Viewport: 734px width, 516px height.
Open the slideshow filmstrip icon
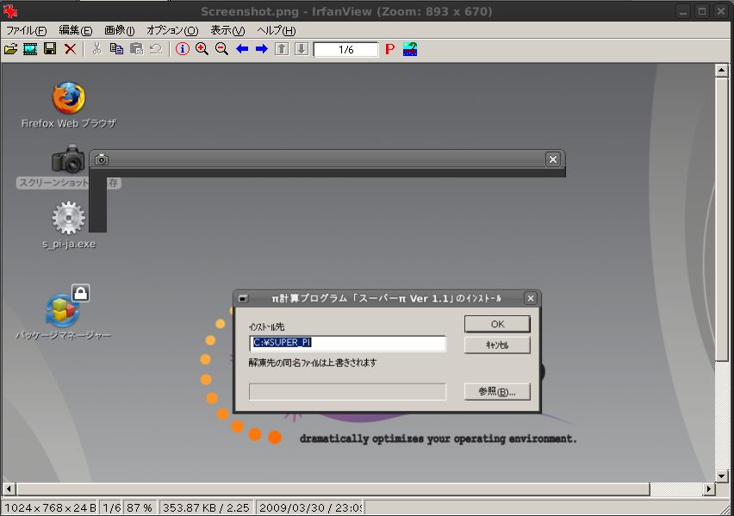[30, 49]
